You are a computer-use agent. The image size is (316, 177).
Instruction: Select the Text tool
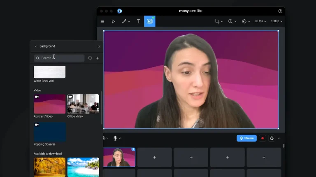(138, 21)
